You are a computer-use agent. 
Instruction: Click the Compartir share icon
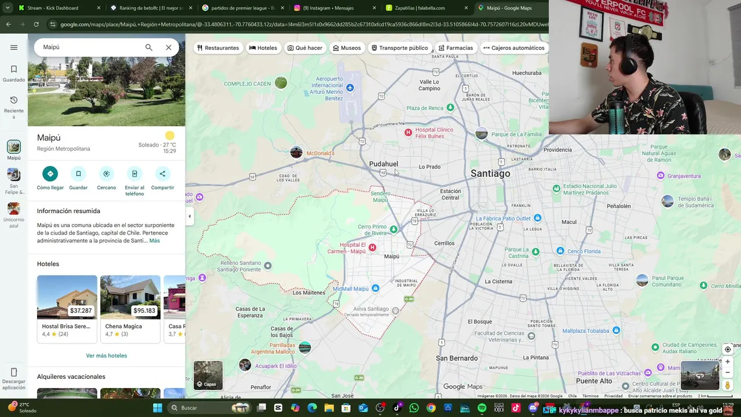pos(162,174)
